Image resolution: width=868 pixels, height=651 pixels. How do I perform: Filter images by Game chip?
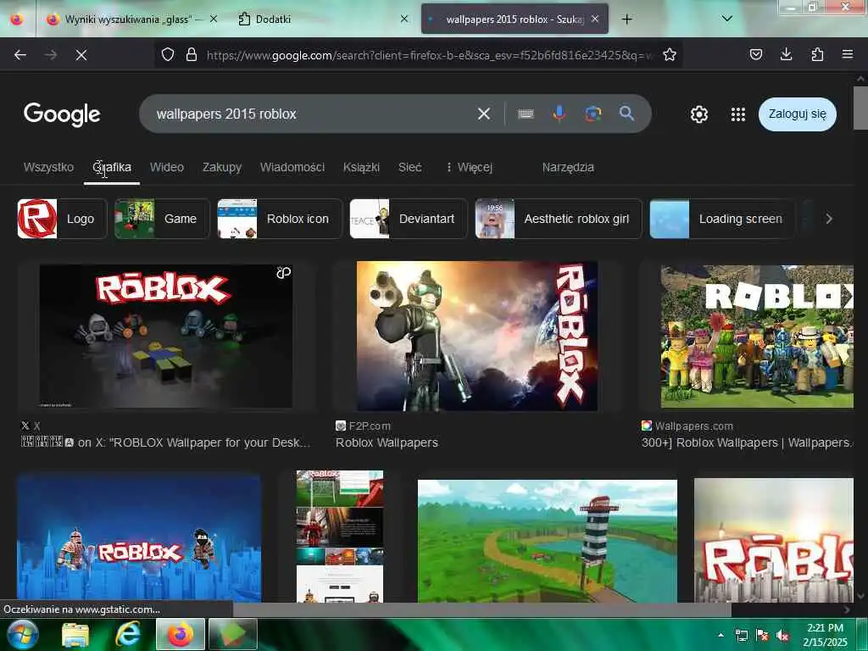(162, 219)
